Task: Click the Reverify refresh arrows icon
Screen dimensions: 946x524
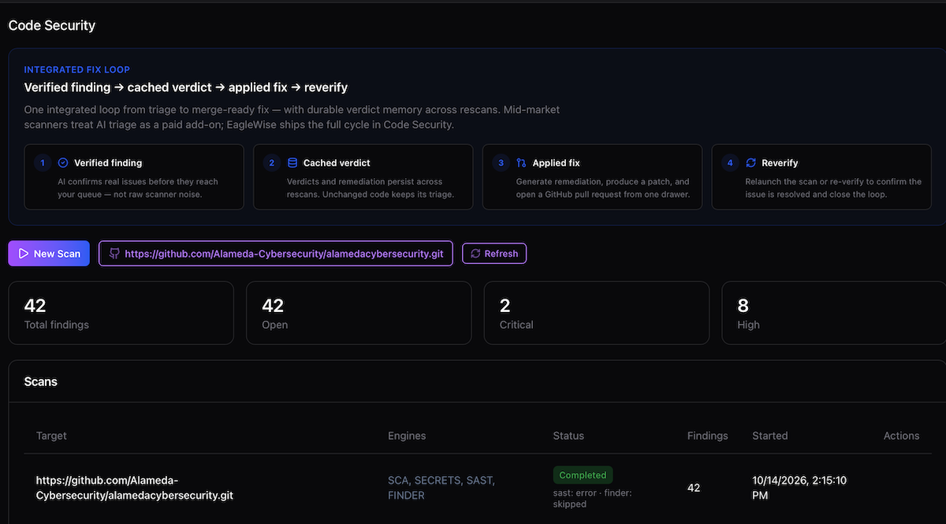Action: tap(750, 163)
